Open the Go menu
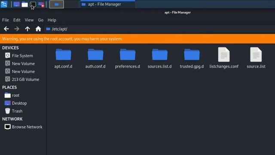This screenshot has width=275, height=155. click(41, 20)
